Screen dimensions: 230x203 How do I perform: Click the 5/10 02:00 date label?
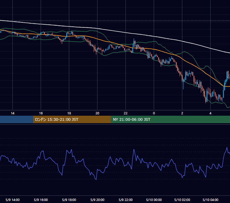tap(182, 200)
